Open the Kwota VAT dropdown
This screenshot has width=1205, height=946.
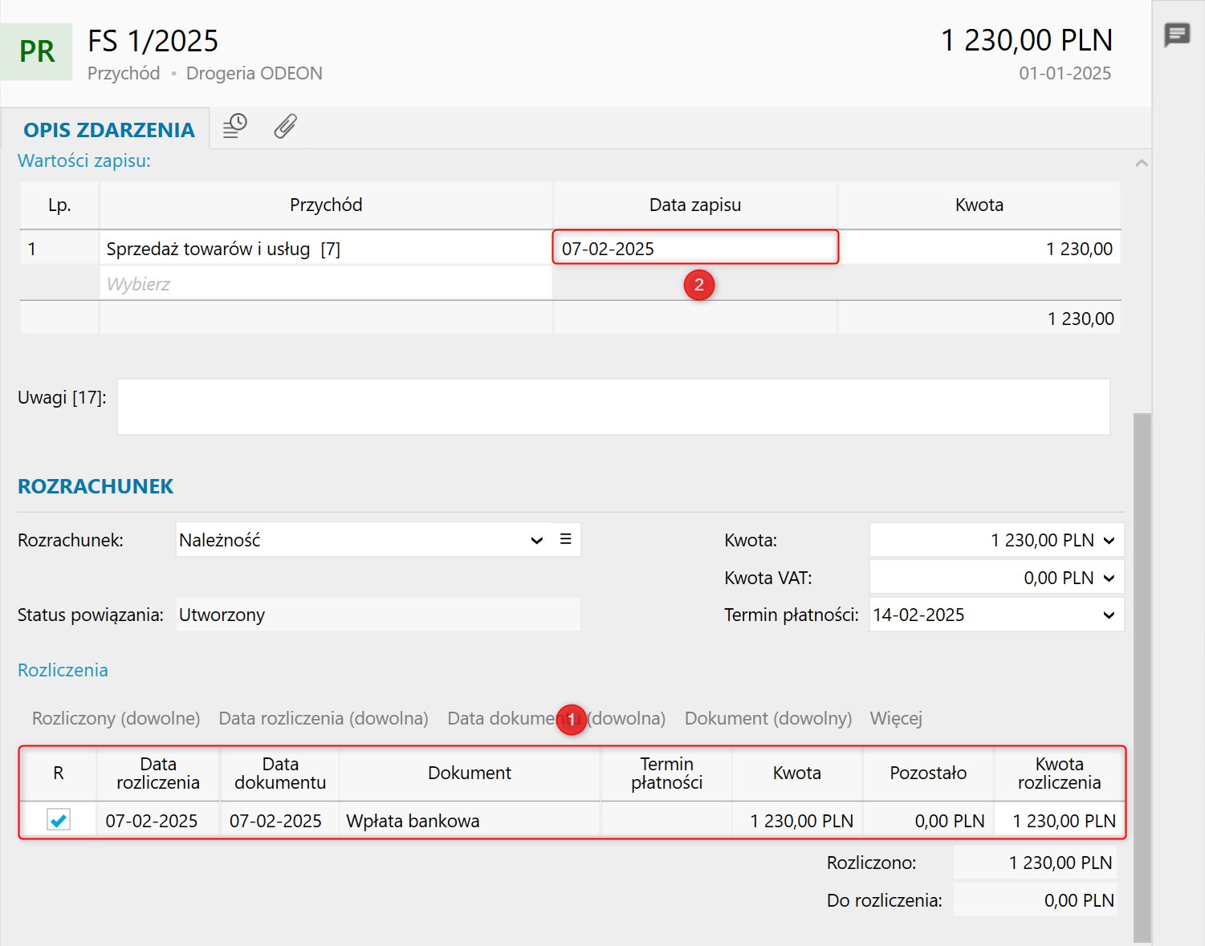click(x=1109, y=578)
